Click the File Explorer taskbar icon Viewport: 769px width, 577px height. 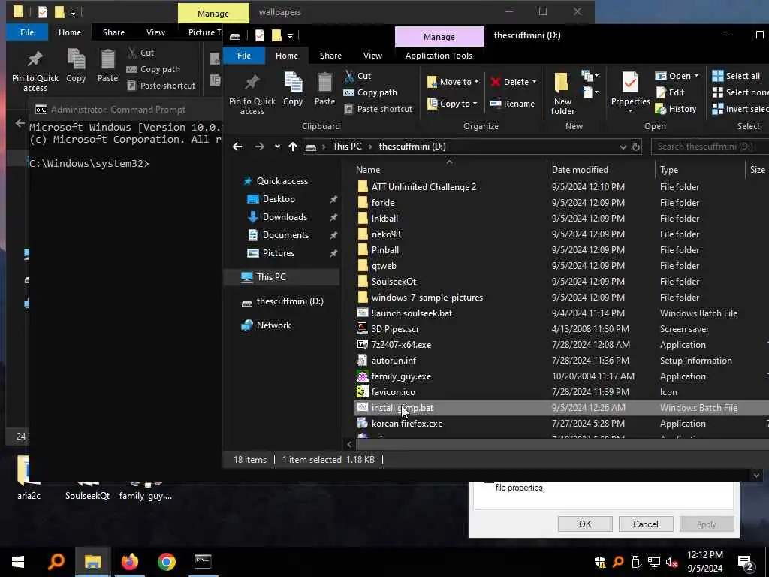(x=92, y=561)
